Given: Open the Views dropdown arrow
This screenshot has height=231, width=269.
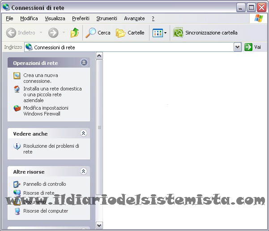Looking at the screenshot, I should pos(165,33).
